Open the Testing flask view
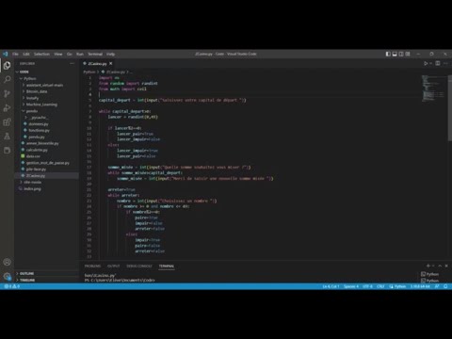Image resolution: width=452 pixels, height=339 pixels. (x=7, y=137)
